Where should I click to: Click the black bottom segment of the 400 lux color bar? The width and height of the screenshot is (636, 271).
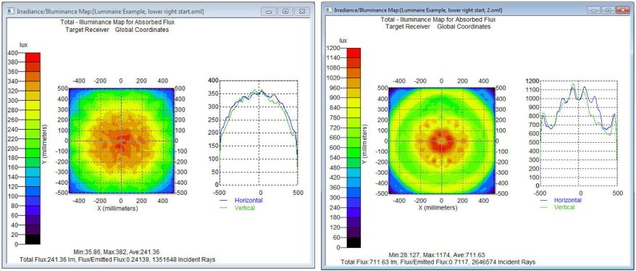click(x=33, y=239)
